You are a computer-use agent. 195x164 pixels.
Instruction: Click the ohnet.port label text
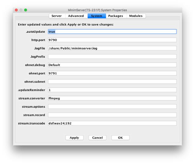click(37, 73)
